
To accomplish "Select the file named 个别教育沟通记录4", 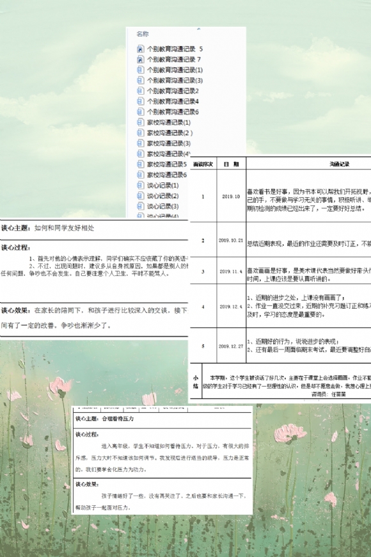I will point(173,101).
